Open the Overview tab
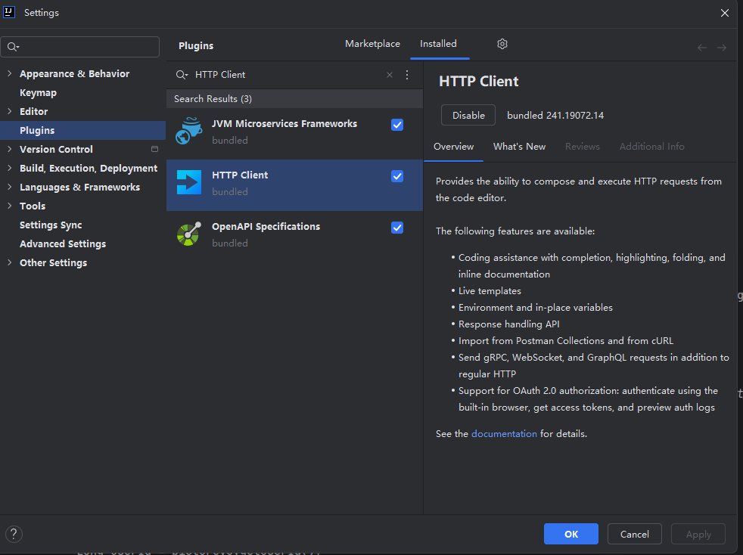 [453, 147]
